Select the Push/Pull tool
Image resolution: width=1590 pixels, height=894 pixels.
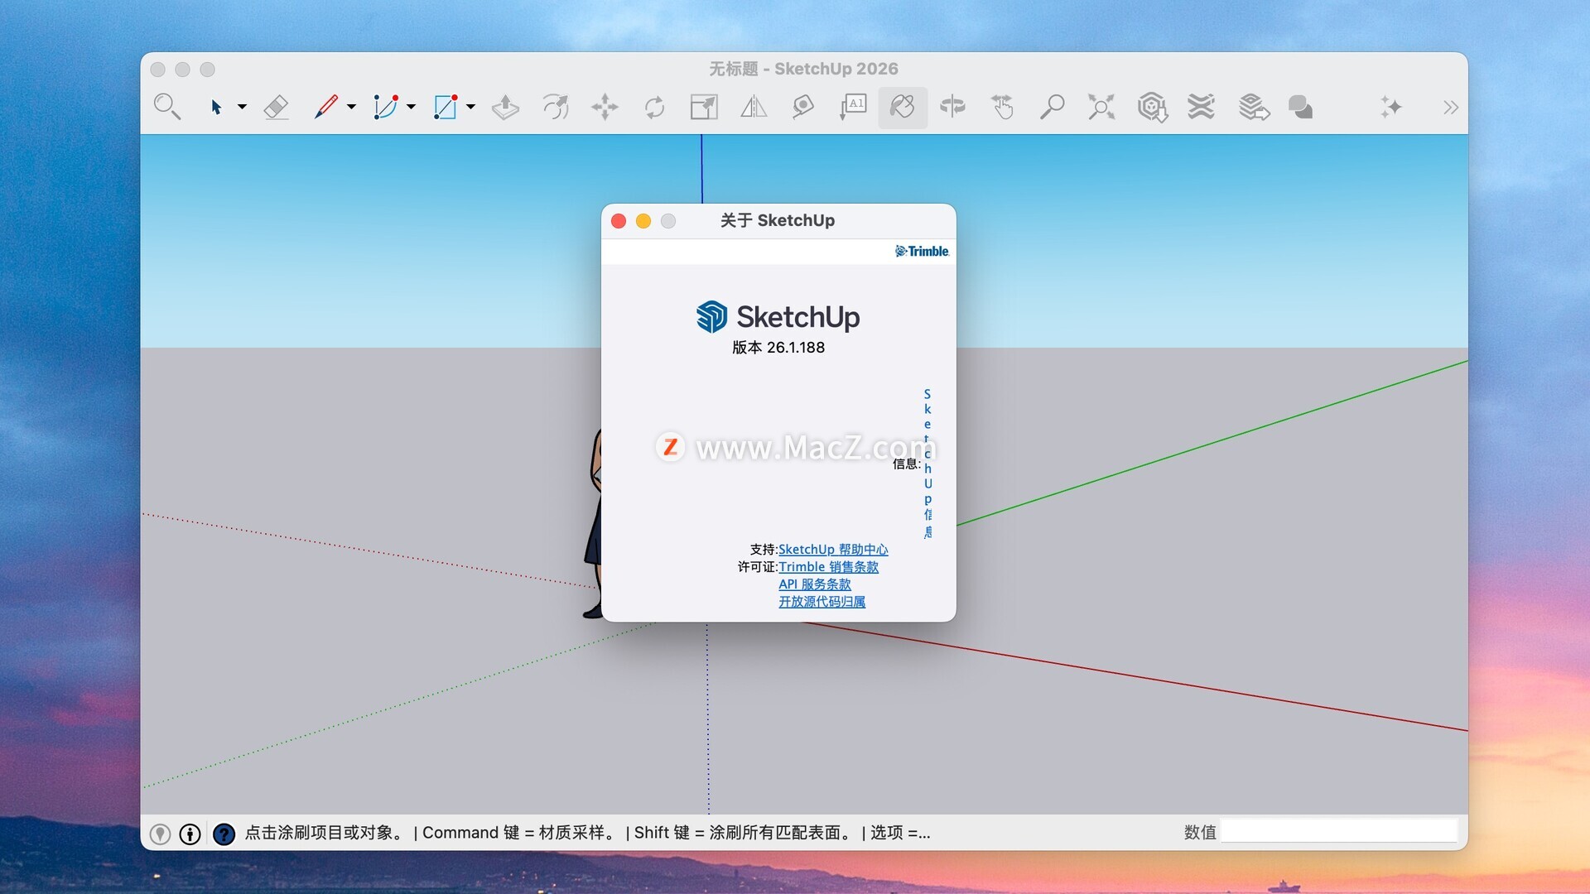(505, 107)
